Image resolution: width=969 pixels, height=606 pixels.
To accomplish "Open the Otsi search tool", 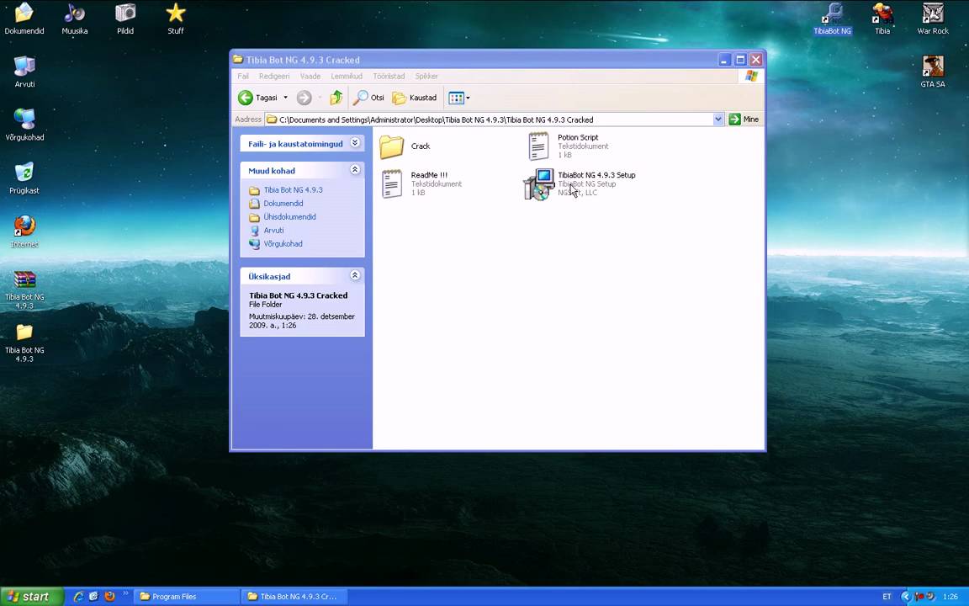I will click(368, 98).
